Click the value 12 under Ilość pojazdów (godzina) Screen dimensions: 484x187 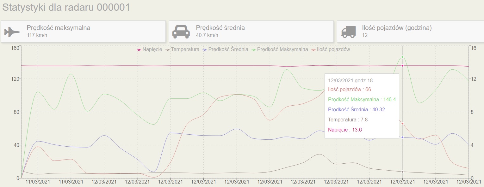coord(365,35)
